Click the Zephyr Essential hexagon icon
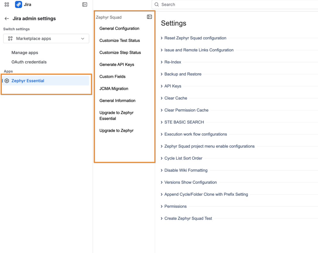Screen dimensions: 318x253 pos(7,81)
